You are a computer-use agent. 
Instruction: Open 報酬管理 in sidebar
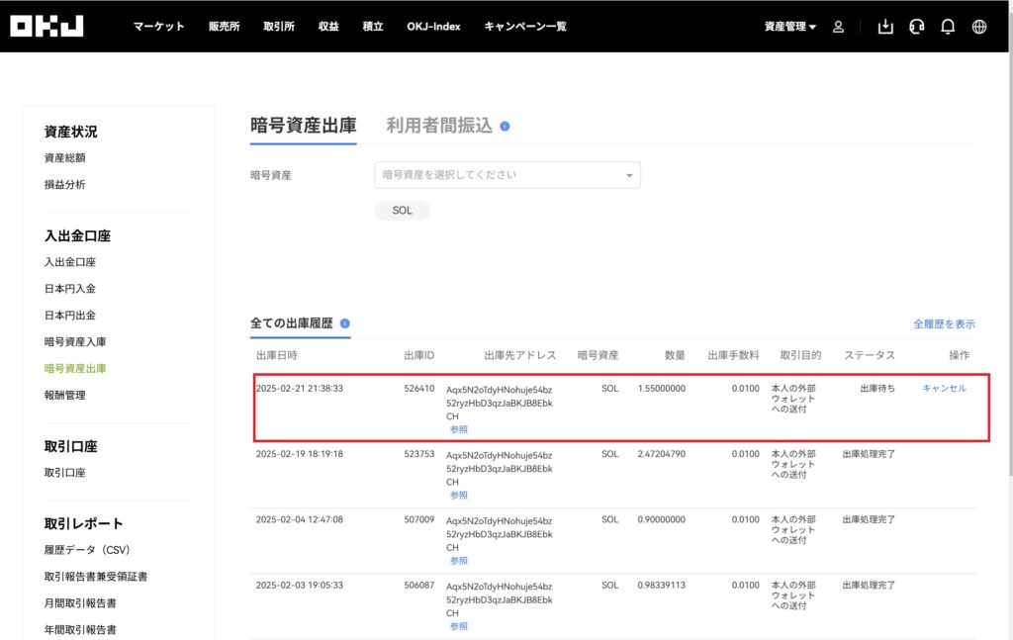64,395
